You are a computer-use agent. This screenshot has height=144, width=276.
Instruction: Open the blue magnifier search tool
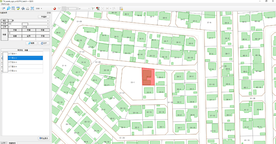coord(8,8)
